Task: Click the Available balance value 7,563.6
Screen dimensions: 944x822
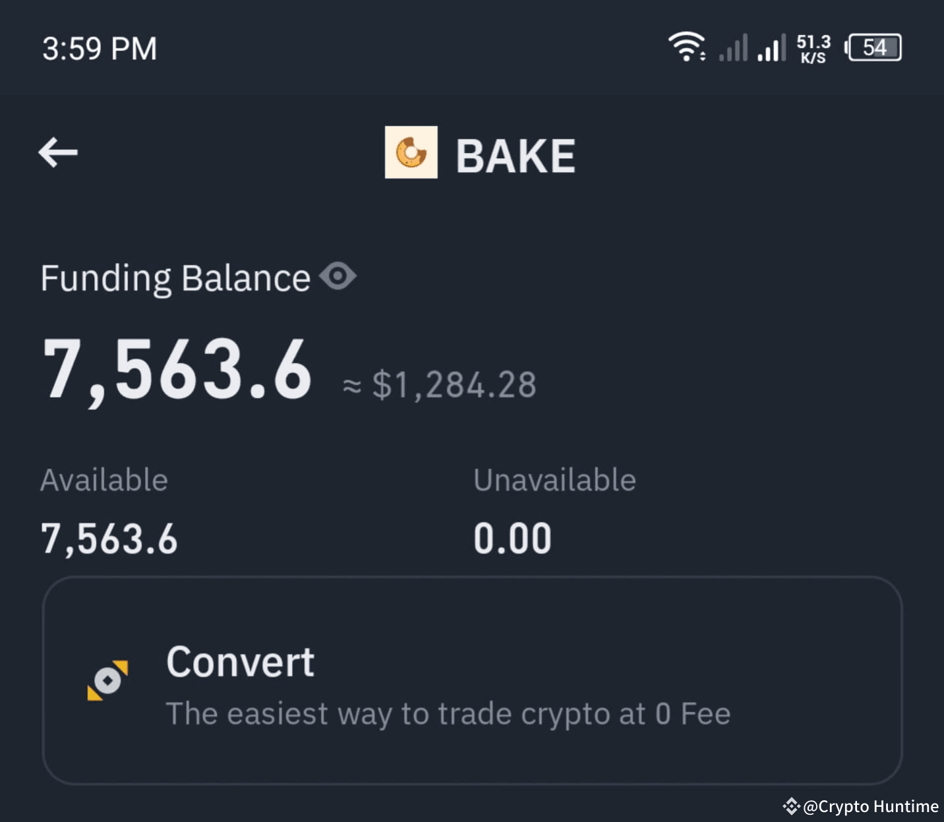Action: (x=109, y=538)
